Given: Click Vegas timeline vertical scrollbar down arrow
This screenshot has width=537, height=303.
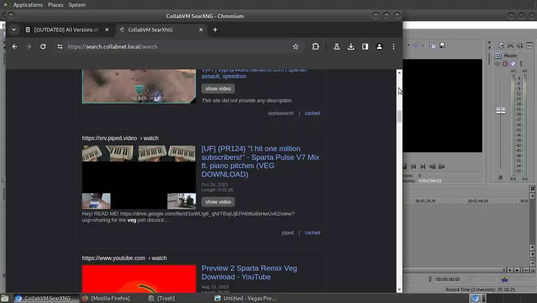Looking at the screenshot, I should click(x=533, y=247).
